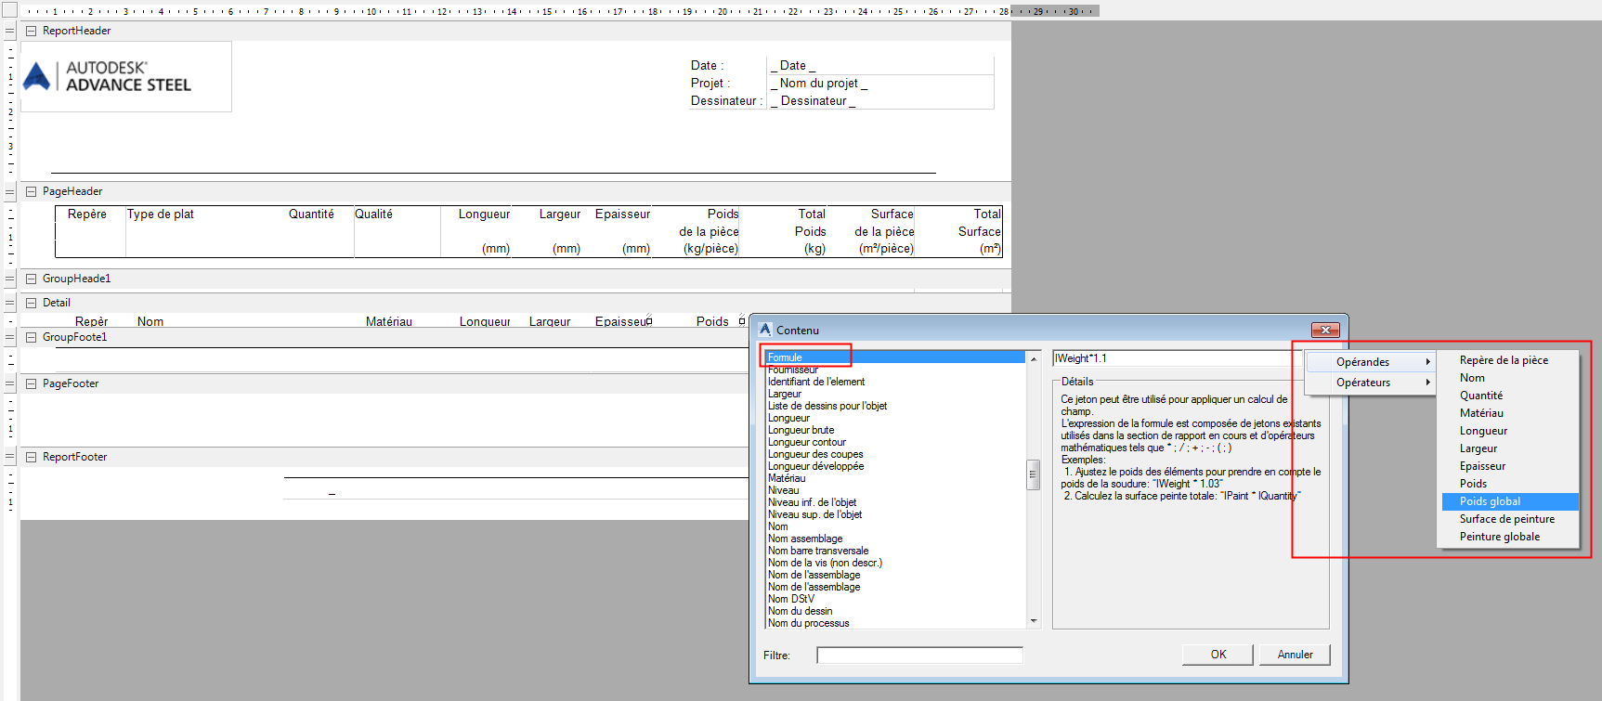Screen dimensions: 1602x701
Task: Select Fournisseur in the Contenu list
Action: (x=894, y=370)
